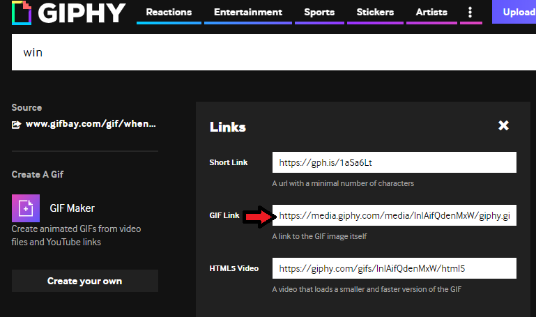Click the 'Create A Gif' heading
This screenshot has height=317, width=536.
pos(38,174)
